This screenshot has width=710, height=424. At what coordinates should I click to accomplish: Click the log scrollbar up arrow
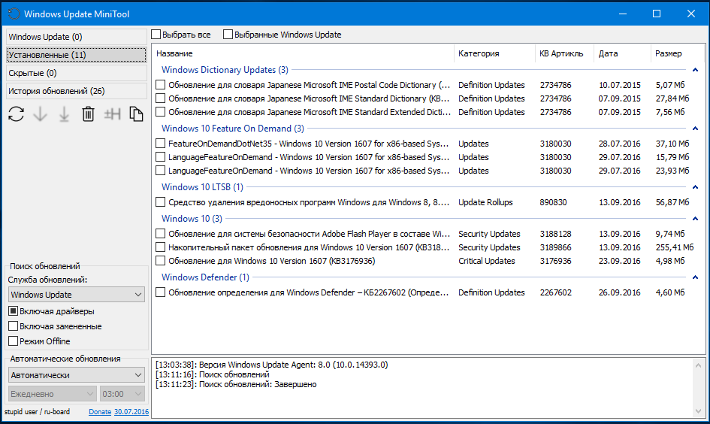pyautogui.click(x=698, y=365)
